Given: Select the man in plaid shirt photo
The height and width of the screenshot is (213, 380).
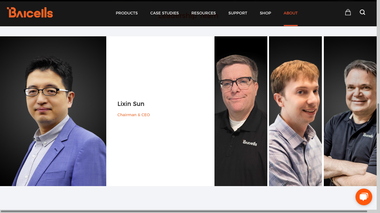Looking at the screenshot, I should pyautogui.click(x=295, y=111).
